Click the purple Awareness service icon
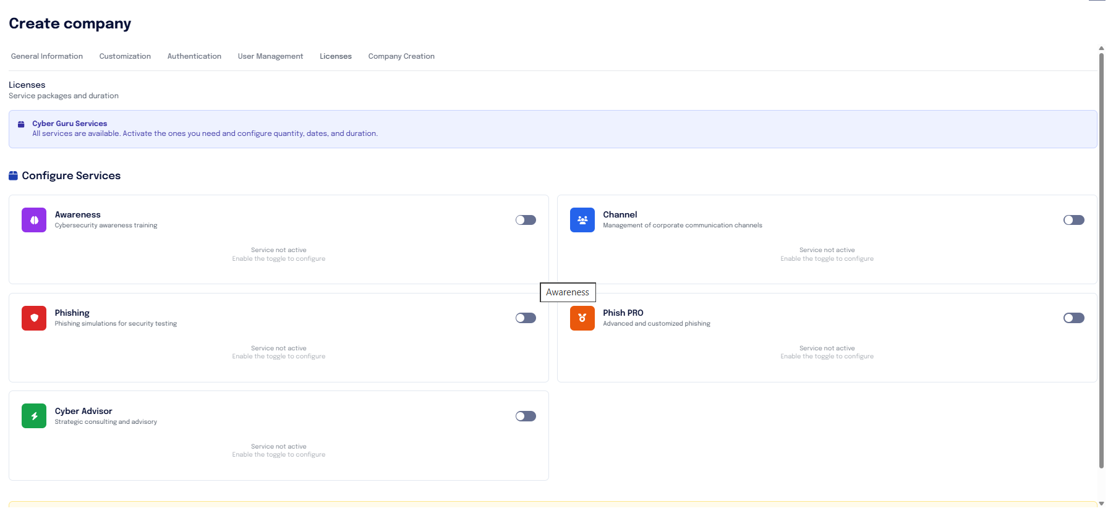1108x532 pixels. click(x=34, y=220)
